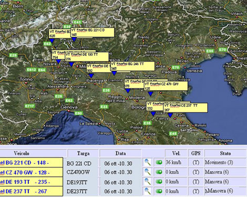The height and width of the screenshot is (197, 247).
Task: Click magnifier icon in DE193TT row
Action: point(148,182)
